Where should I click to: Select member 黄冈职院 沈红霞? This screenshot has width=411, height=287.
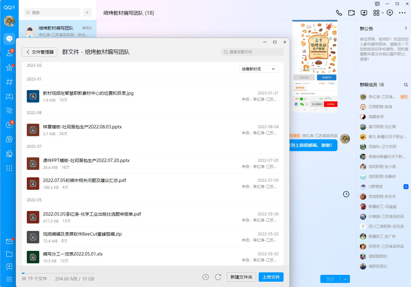click(384, 127)
